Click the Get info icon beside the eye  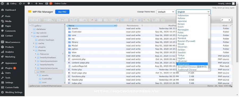point(139,20)
